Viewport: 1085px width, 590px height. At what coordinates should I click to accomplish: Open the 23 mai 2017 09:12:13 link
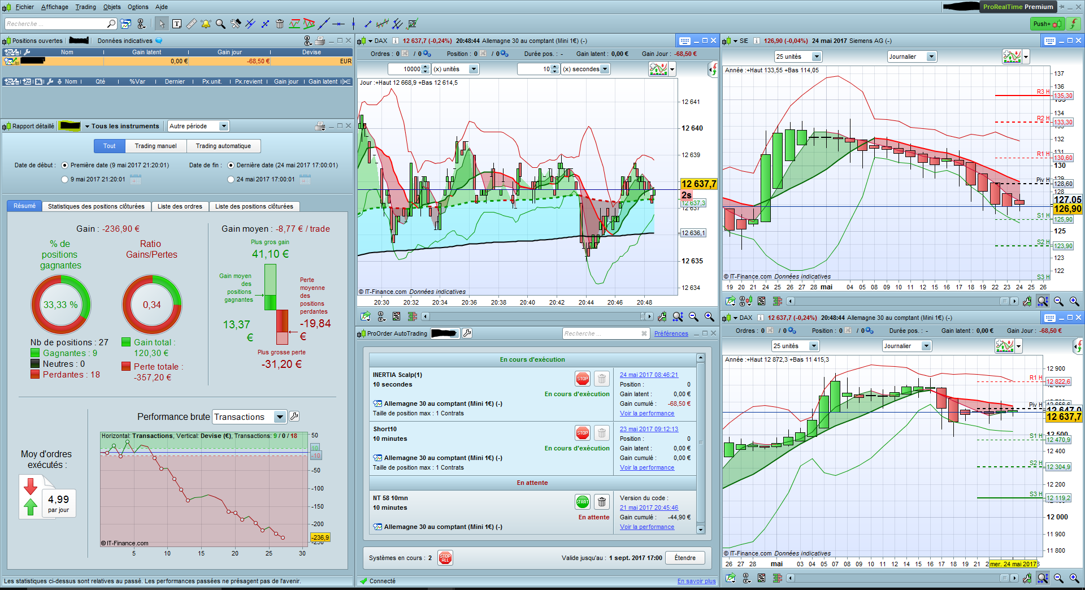(649, 429)
